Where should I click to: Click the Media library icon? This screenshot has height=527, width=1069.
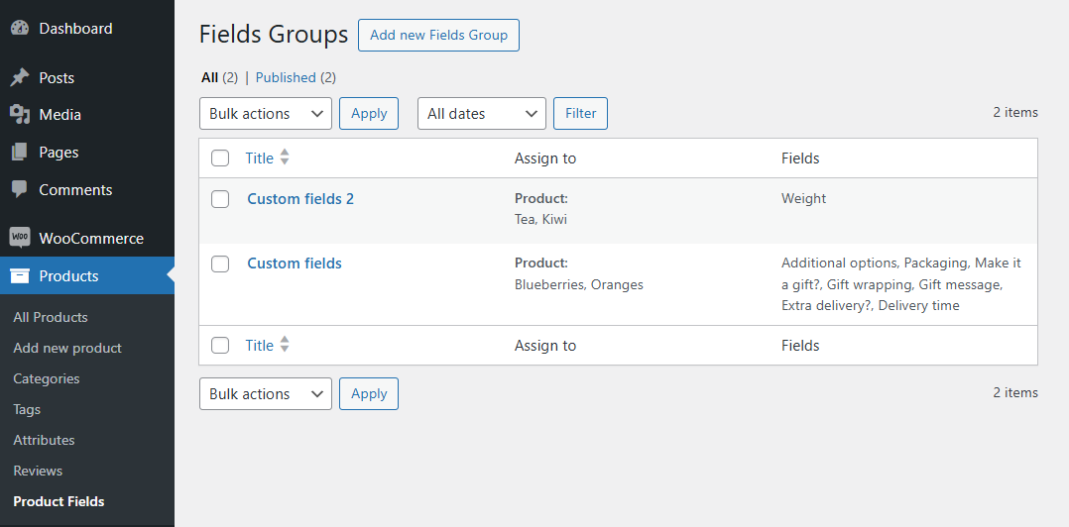coord(20,115)
